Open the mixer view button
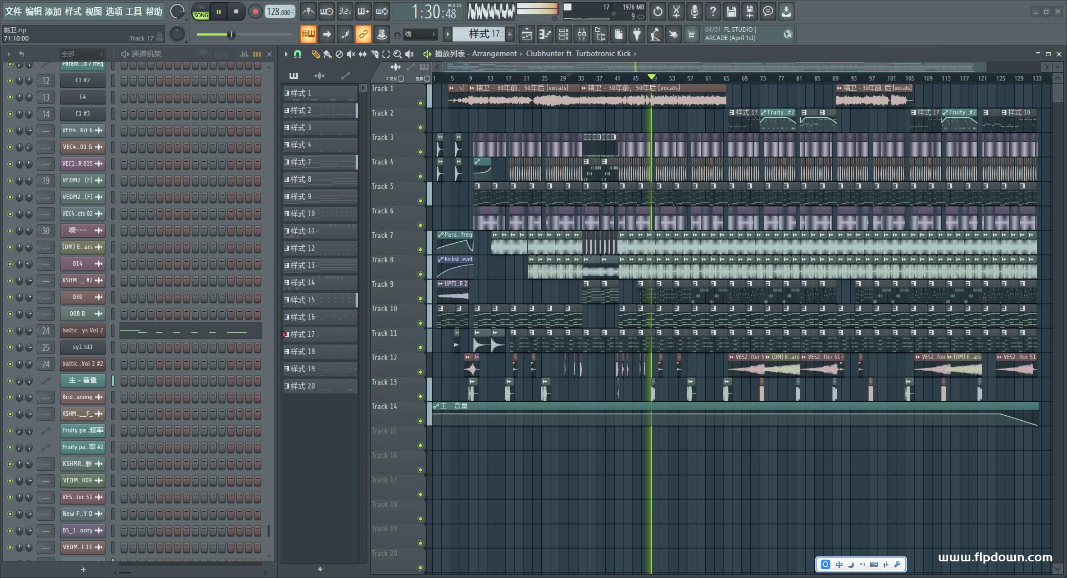The image size is (1067, 578). point(582,34)
